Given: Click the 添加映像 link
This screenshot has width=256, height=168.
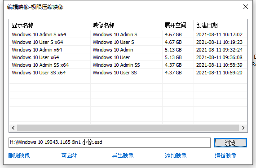Looking at the screenshot, I should pos(176,155).
